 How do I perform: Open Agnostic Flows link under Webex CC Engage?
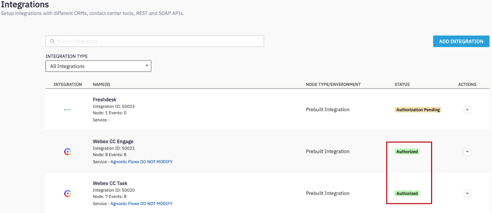point(141,162)
